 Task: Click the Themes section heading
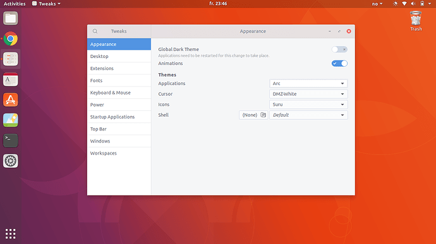[x=167, y=74]
